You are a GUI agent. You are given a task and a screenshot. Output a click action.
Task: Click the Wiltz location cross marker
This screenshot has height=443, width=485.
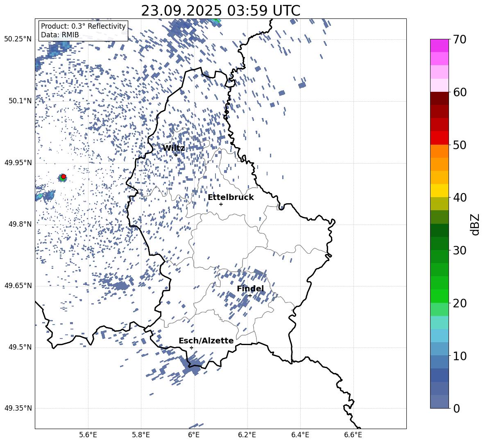click(176, 154)
